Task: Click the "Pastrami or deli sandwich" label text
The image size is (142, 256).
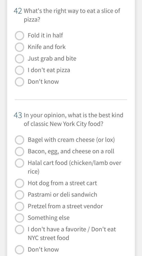Action: coord(63,195)
